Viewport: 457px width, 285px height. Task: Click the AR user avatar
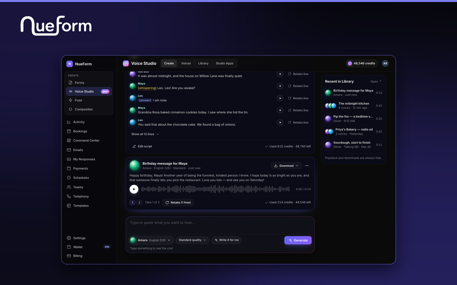385,63
